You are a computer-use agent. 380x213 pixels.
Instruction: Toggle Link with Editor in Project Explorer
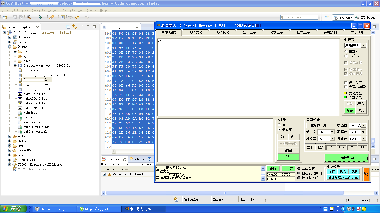(74, 27)
